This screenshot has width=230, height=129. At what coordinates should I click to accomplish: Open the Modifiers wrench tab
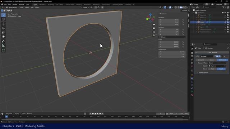pyautogui.click(x=192, y=78)
